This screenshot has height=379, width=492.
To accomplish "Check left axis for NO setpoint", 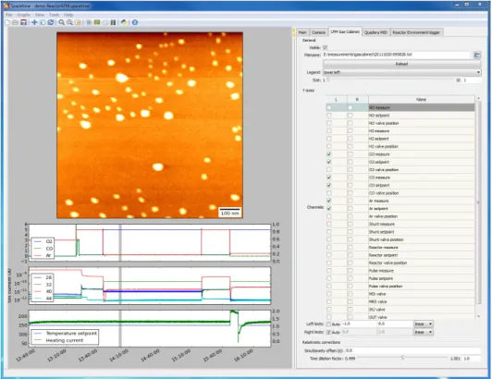I will [x=329, y=116].
